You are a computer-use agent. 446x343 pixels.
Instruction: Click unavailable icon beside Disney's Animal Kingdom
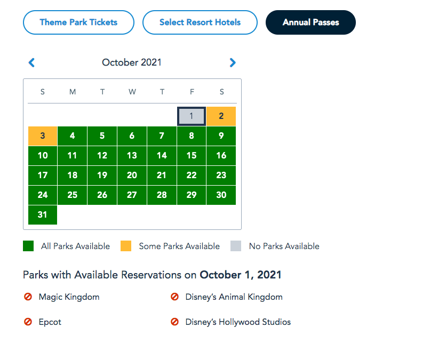[x=174, y=297]
